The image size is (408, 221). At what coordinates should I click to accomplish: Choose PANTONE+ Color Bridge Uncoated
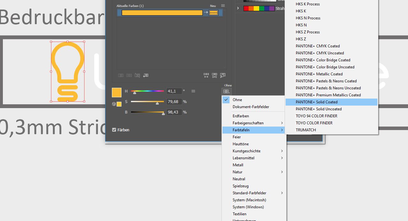(x=331, y=67)
